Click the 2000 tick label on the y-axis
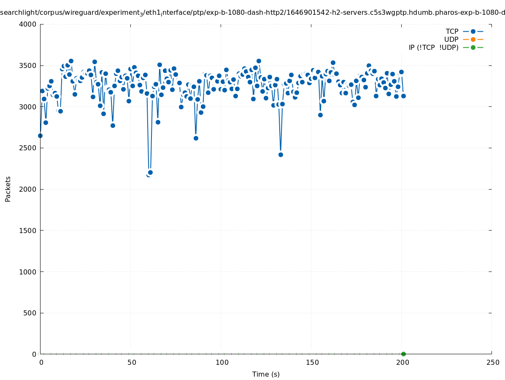505x380 pixels. 28,189
